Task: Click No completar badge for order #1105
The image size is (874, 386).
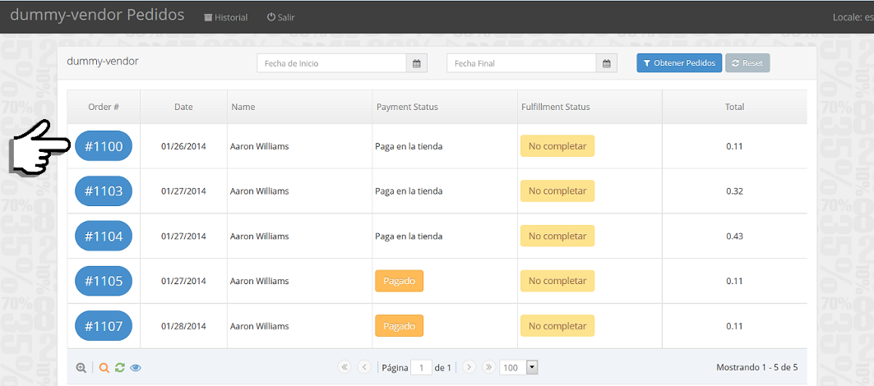Action: click(x=557, y=281)
